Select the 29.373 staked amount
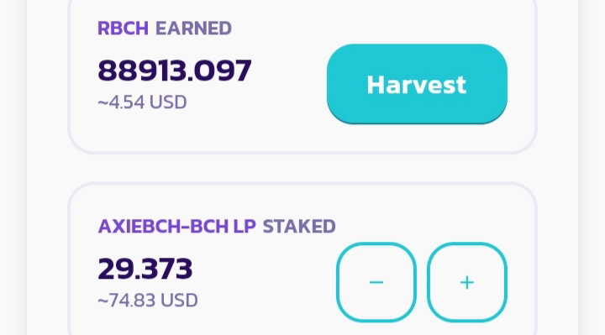Viewport: 605px width, 335px height. [x=145, y=269]
